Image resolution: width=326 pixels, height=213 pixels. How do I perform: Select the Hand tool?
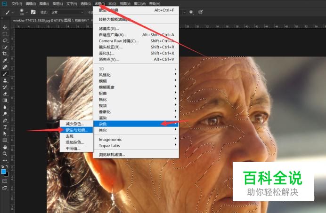click(5, 147)
